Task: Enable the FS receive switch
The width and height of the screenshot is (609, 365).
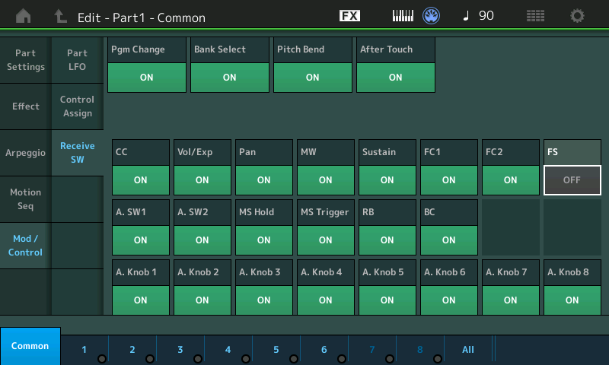Action: [x=572, y=180]
